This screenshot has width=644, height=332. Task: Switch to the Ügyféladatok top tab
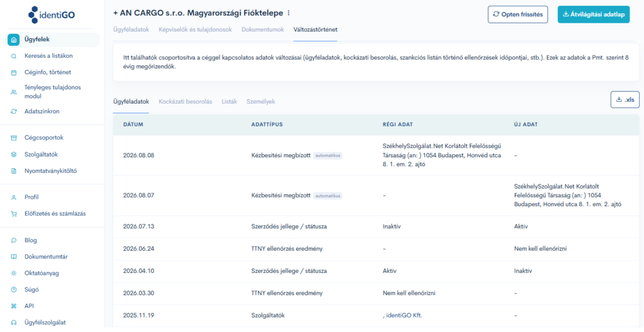pyautogui.click(x=131, y=30)
